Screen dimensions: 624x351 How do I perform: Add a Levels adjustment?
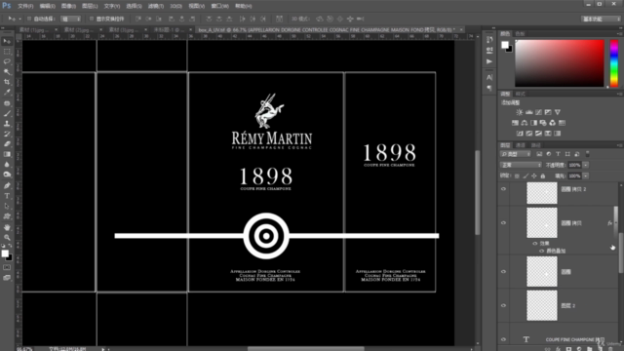[528, 112]
